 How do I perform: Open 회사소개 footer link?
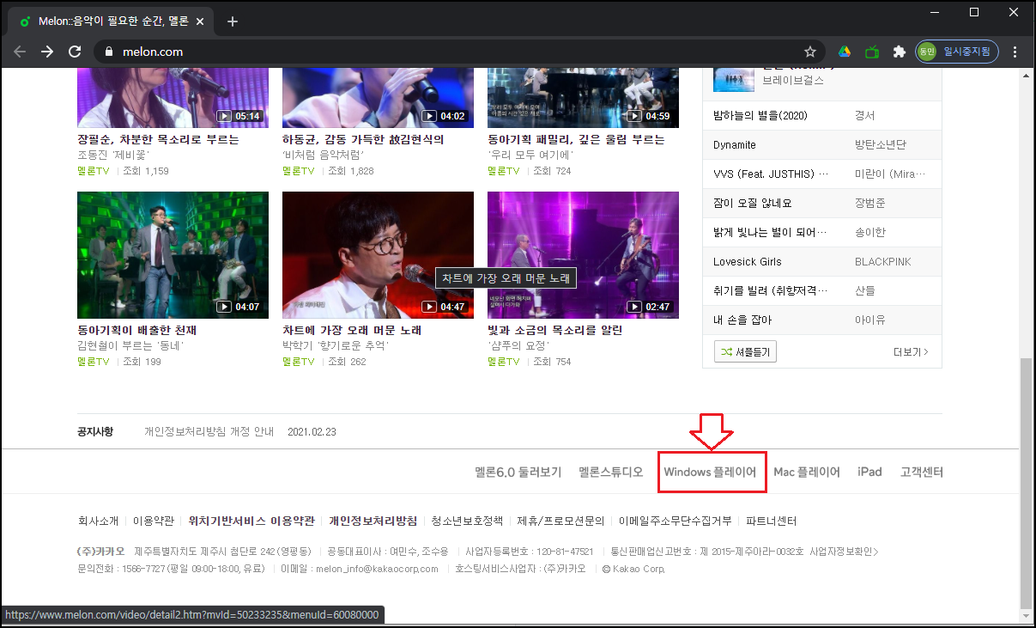(98, 521)
